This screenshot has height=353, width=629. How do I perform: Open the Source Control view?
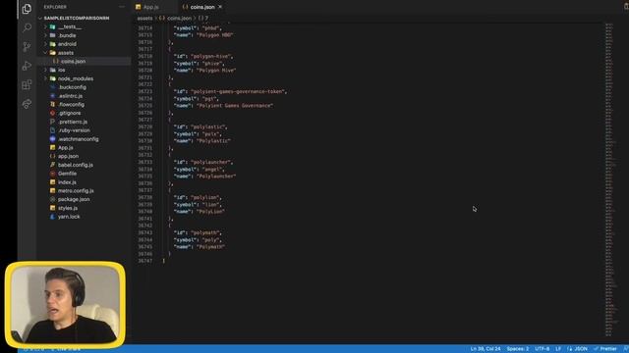(x=27, y=47)
